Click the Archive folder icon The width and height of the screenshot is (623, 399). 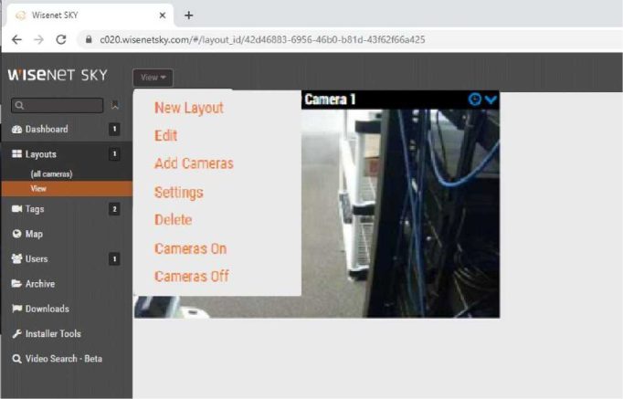pyautogui.click(x=16, y=284)
